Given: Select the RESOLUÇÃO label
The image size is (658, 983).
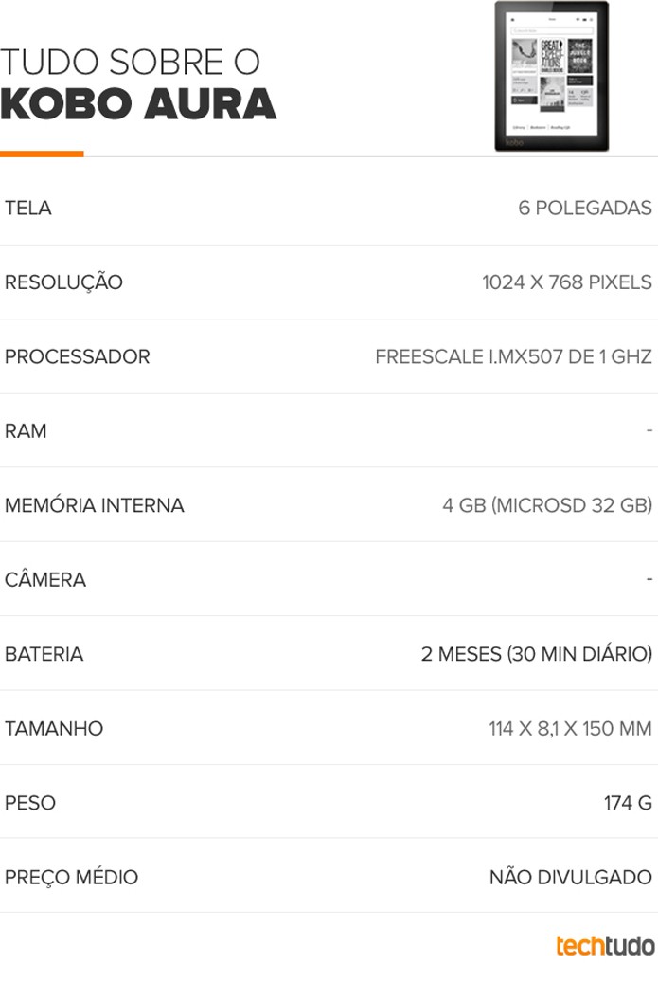Looking at the screenshot, I should (63, 282).
